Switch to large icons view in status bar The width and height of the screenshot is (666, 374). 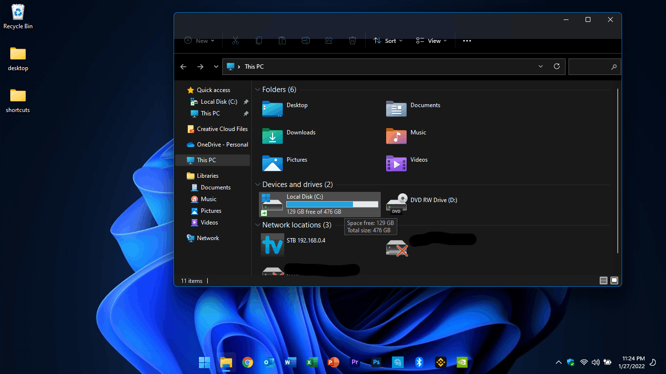pyautogui.click(x=614, y=281)
